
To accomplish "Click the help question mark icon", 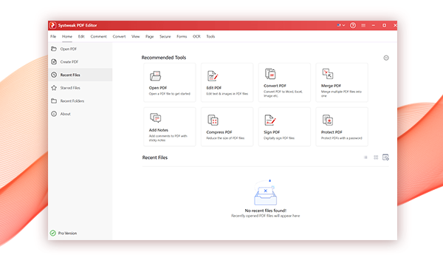I will (x=353, y=25).
